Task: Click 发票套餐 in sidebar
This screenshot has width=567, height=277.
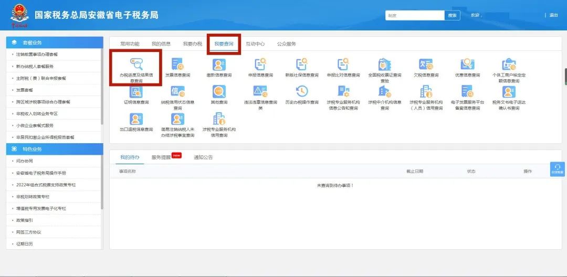Action: [24, 90]
